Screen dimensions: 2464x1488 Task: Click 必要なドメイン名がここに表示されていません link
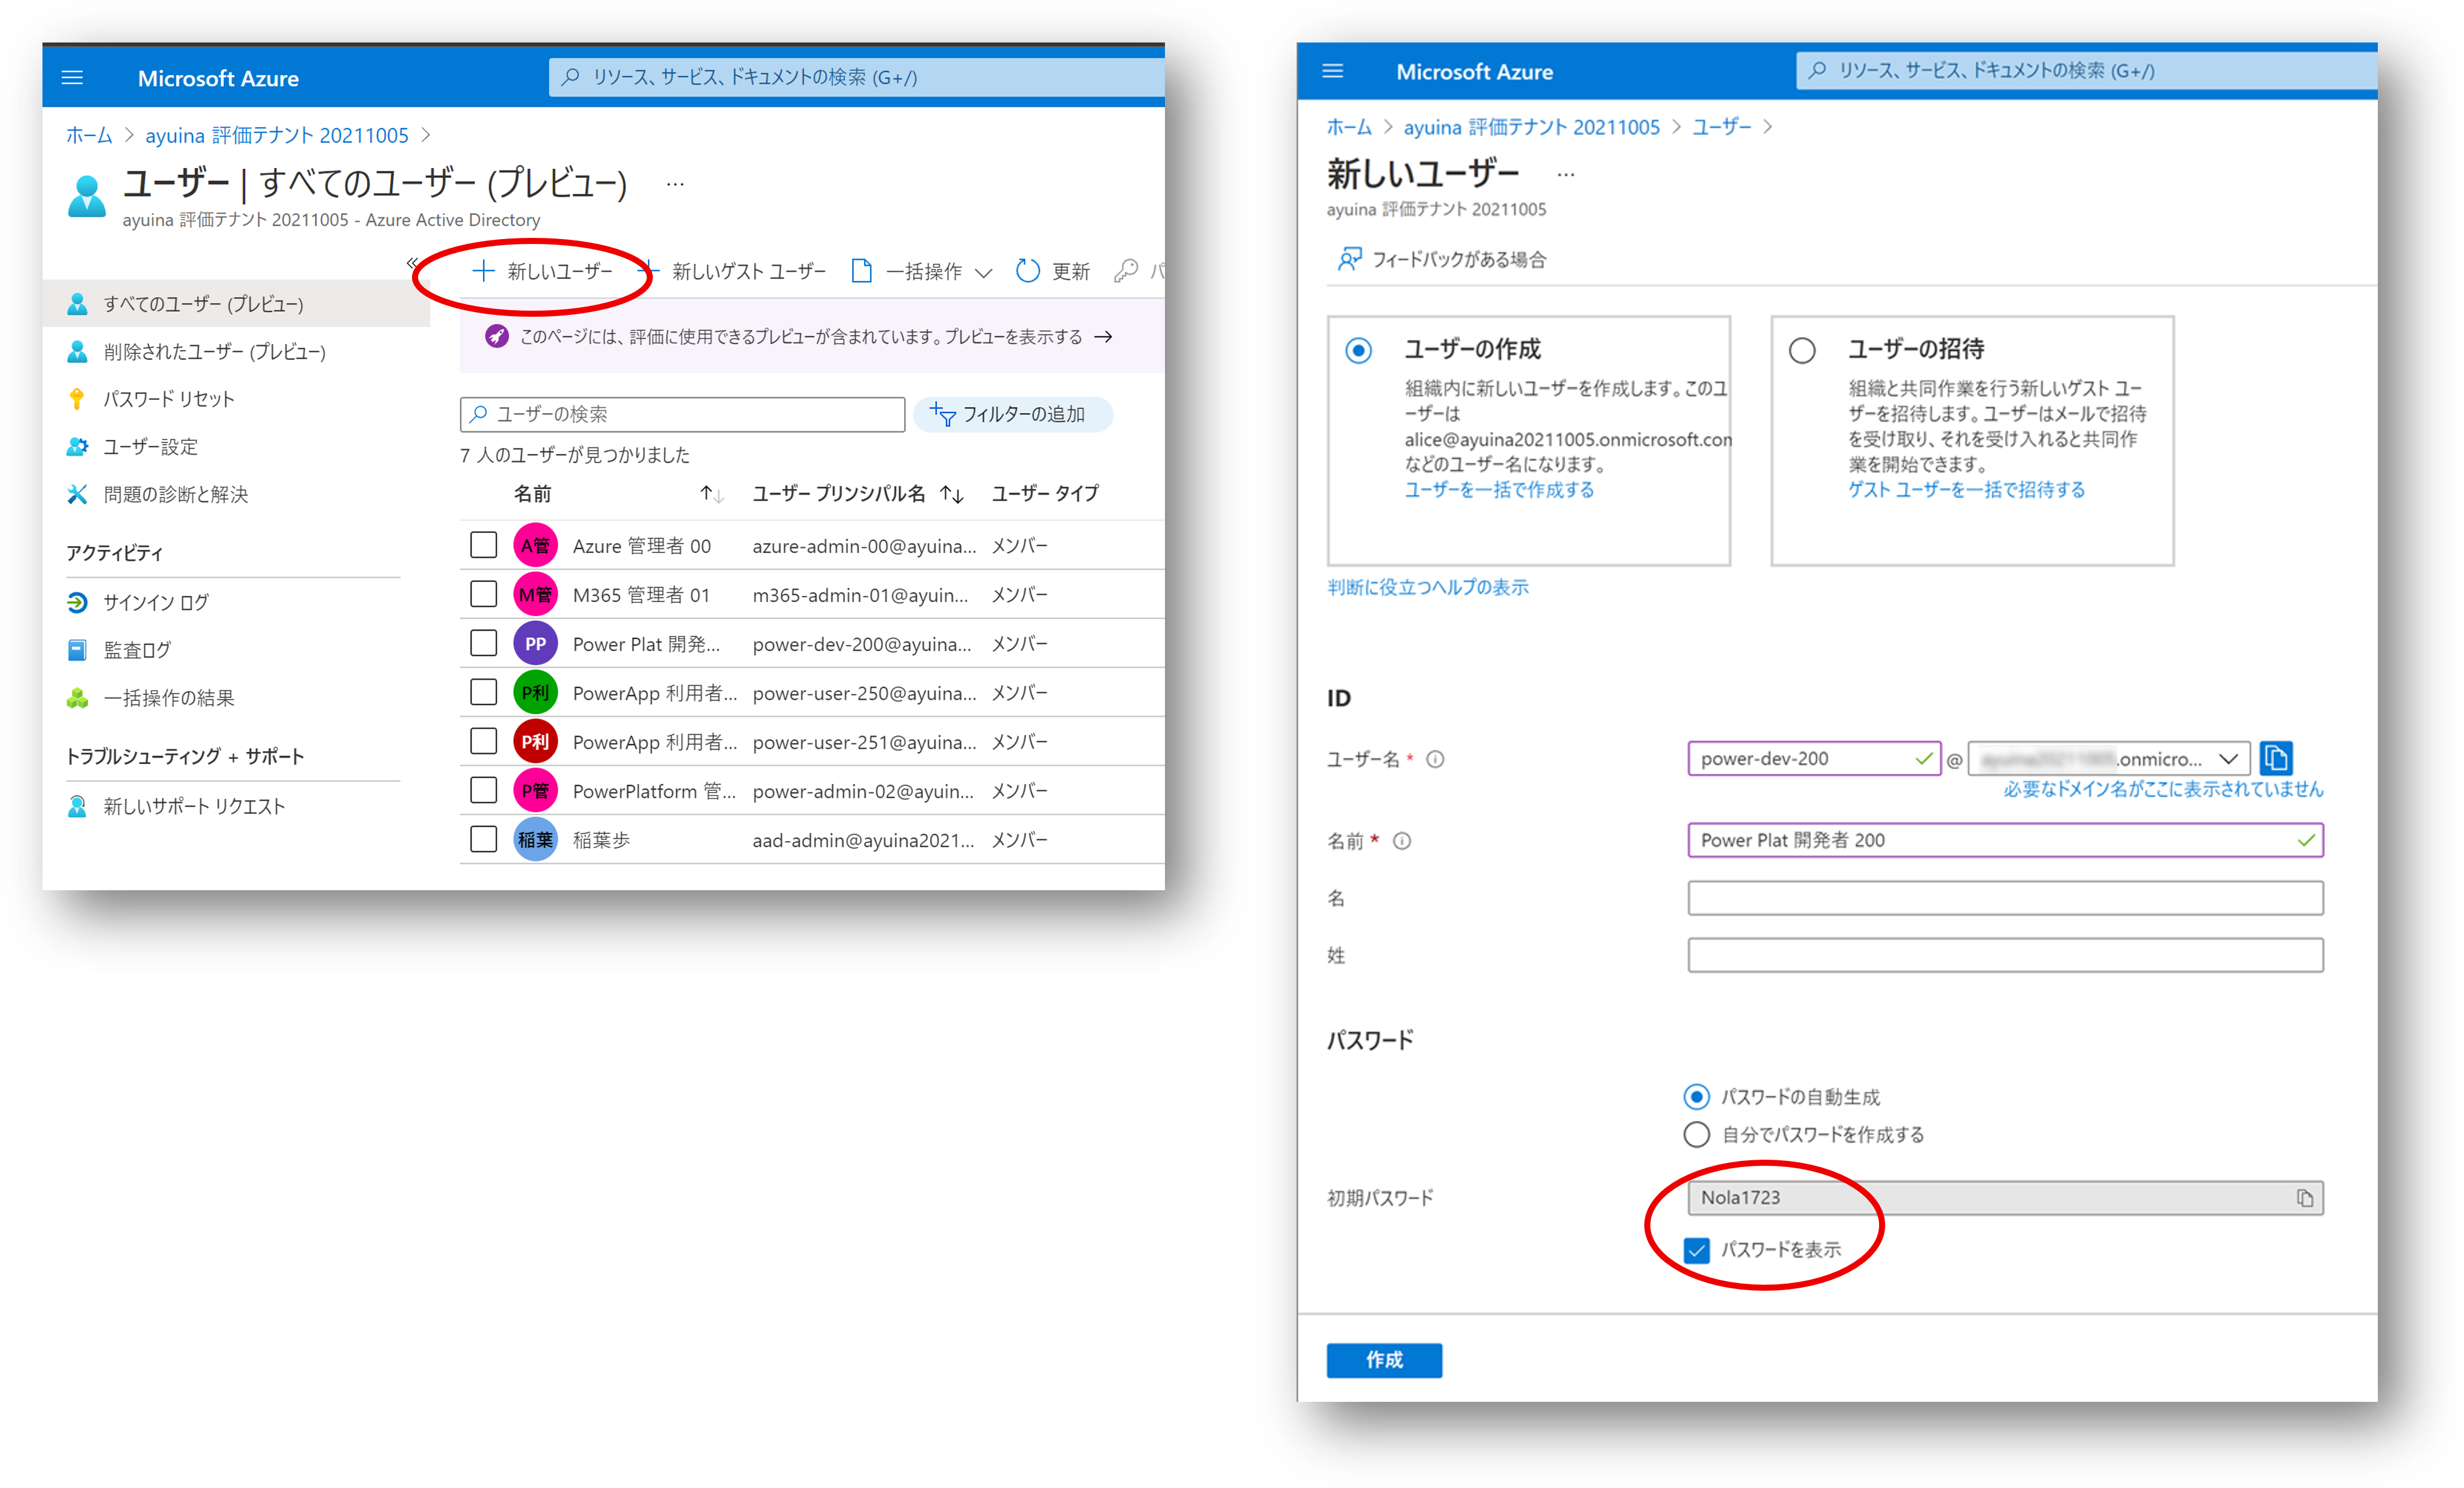(2163, 790)
